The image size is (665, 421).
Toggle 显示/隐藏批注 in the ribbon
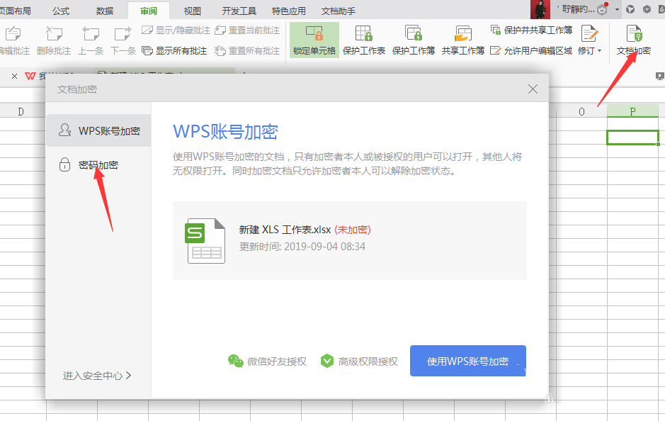click(x=176, y=30)
